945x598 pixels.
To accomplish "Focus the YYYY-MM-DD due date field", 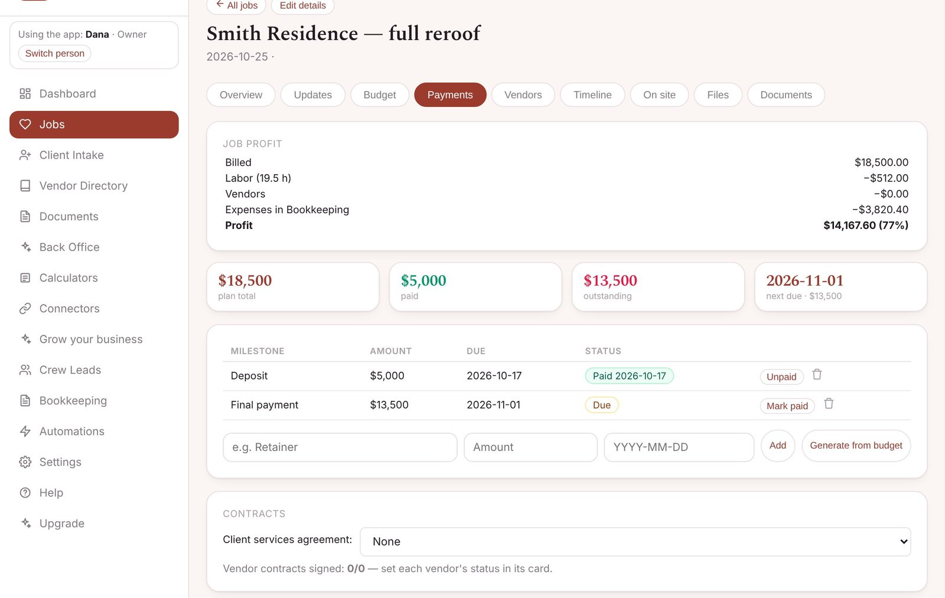I will [x=679, y=447].
